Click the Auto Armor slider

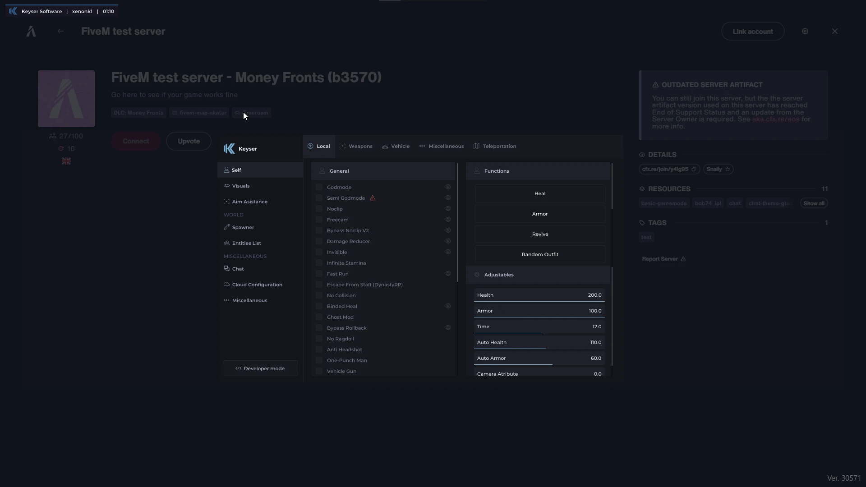(x=539, y=358)
